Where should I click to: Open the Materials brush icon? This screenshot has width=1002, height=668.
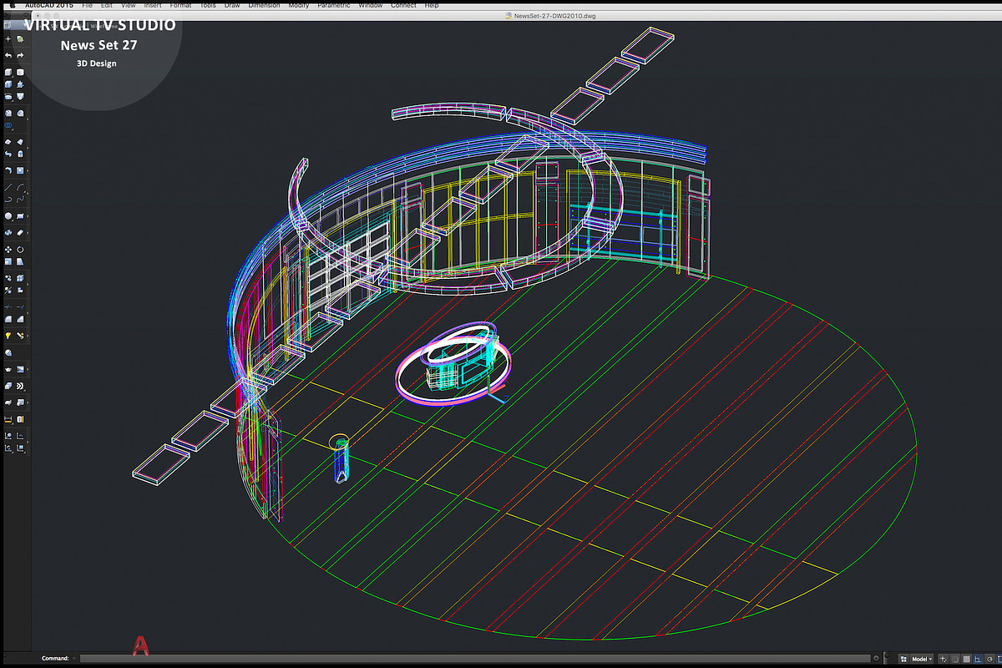pyautogui.click(x=20, y=336)
